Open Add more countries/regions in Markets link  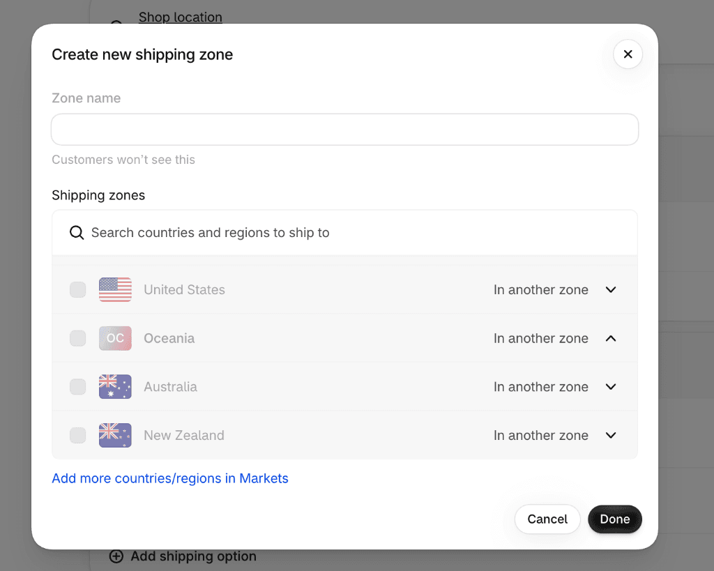170,478
